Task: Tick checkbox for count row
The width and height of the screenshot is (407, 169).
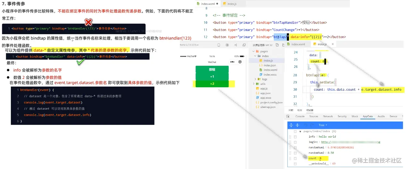Action: coord(295,158)
